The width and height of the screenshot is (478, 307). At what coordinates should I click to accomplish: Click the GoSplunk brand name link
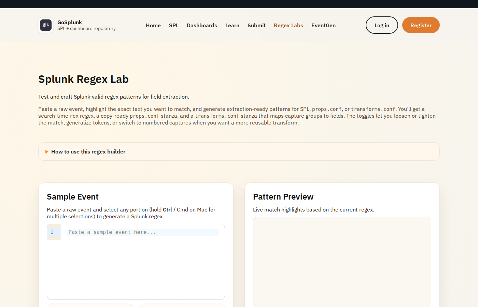(x=70, y=22)
